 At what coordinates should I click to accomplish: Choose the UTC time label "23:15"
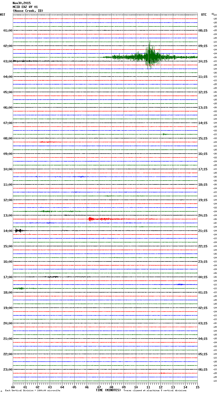[x=203, y=262]
